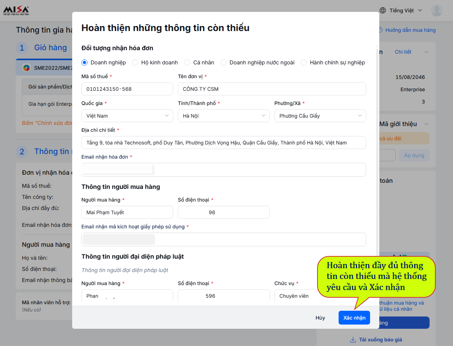The width and height of the screenshot is (453, 346).
Task: Open the user avatar menu
Action: pyautogui.click(x=436, y=10)
